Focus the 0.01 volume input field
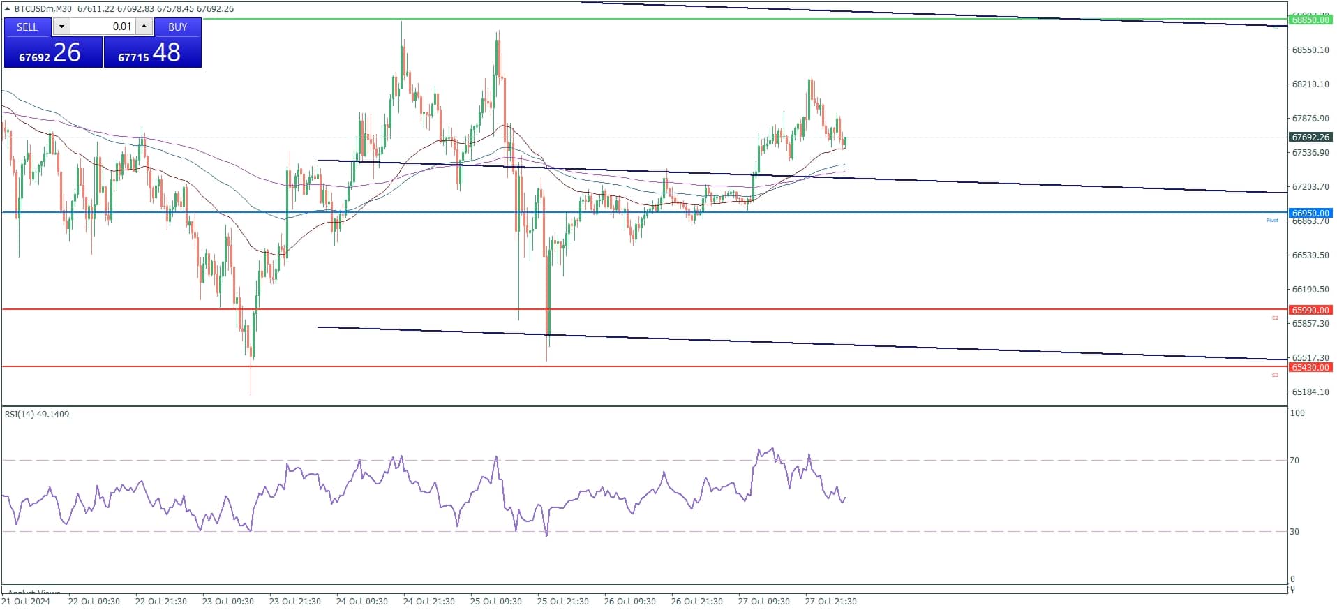 point(103,27)
